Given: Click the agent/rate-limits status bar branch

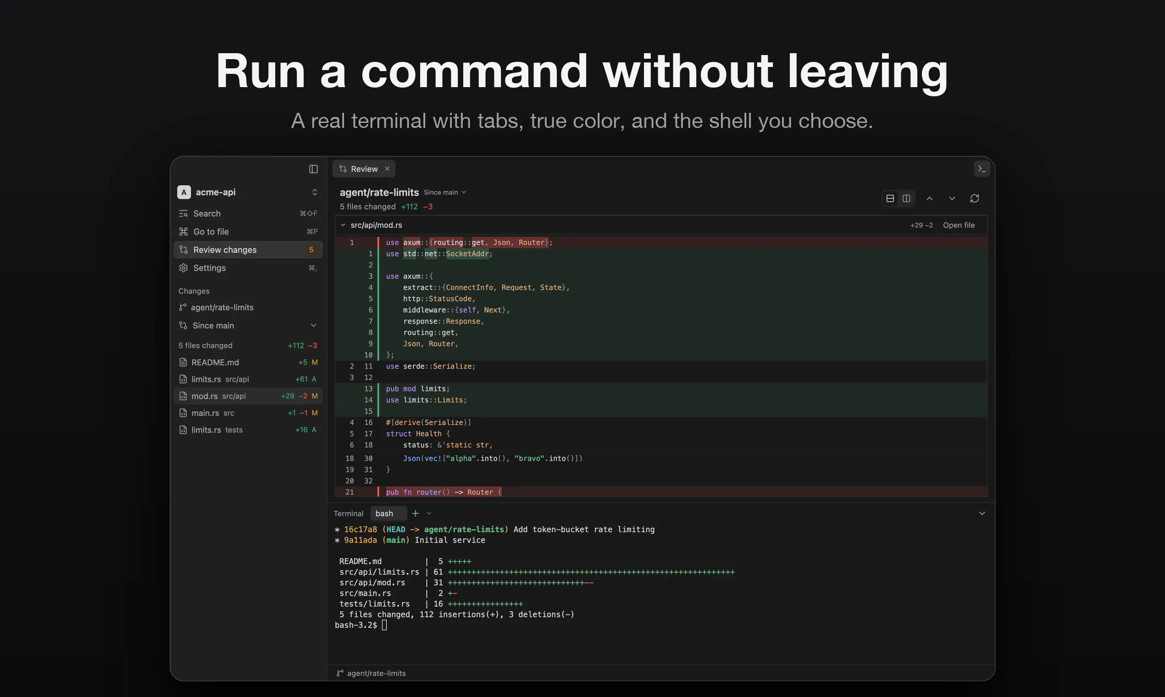Looking at the screenshot, I should [x=371, y=673].
